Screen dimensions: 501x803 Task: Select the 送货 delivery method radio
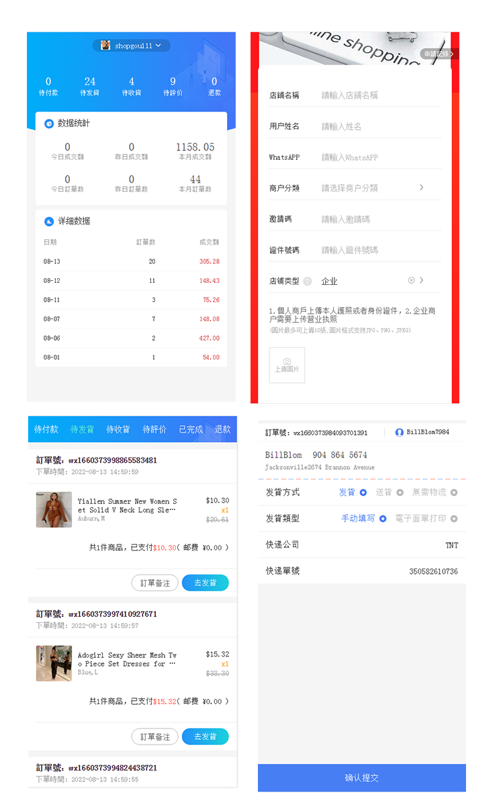(x=400, y=493)
